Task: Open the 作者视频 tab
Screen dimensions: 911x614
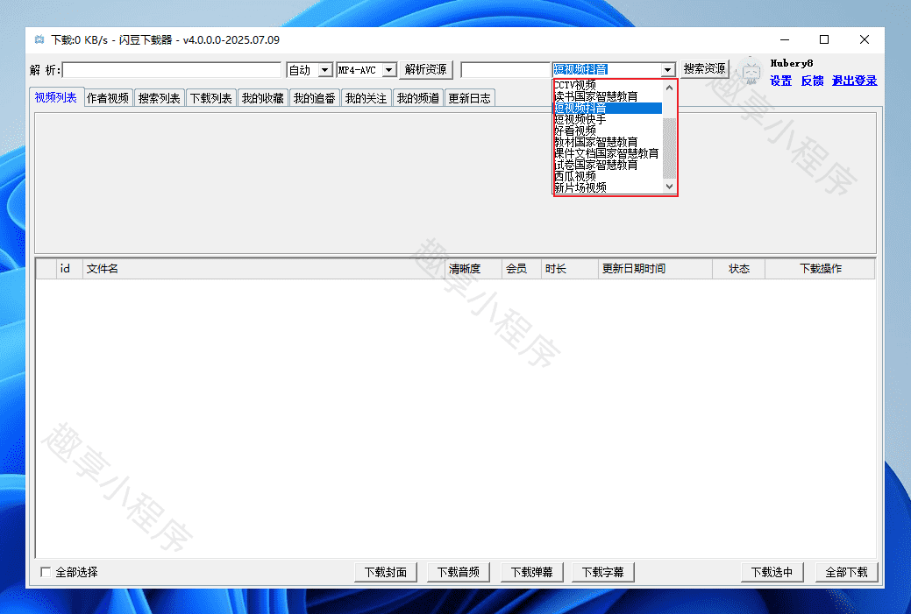Action: pyautogui.click(x=108, y=98)
